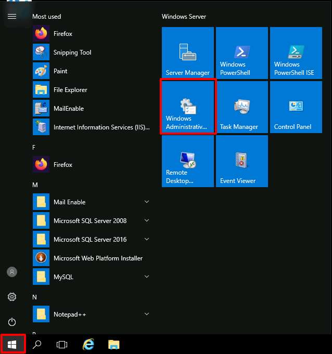Open the Control Panel tile

click(x=296, y=107)
